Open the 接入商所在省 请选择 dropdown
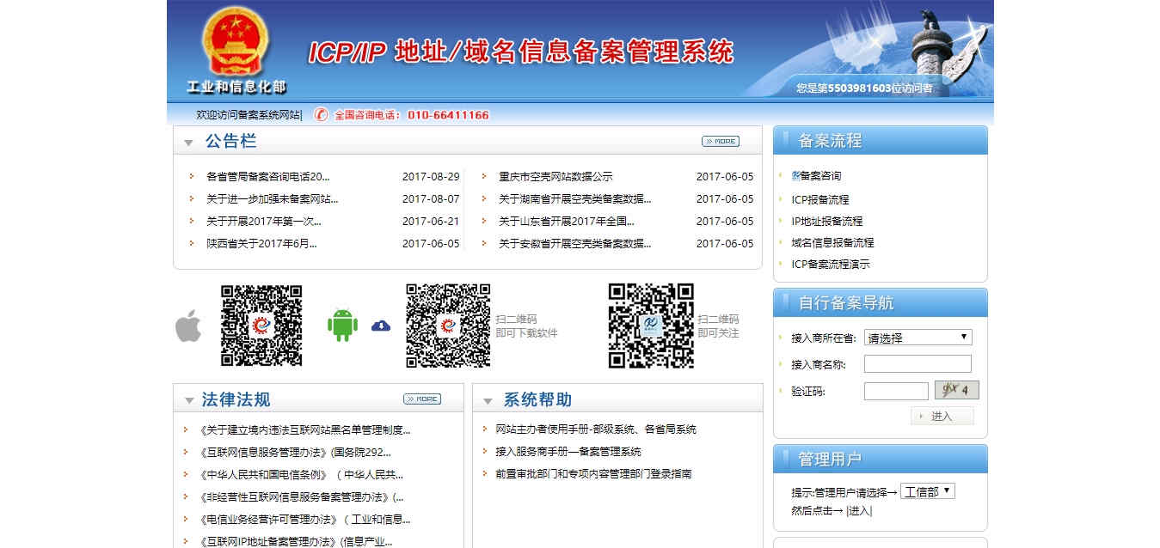Viewport: 1160px width, 548px height. click(x=917, y=337)
